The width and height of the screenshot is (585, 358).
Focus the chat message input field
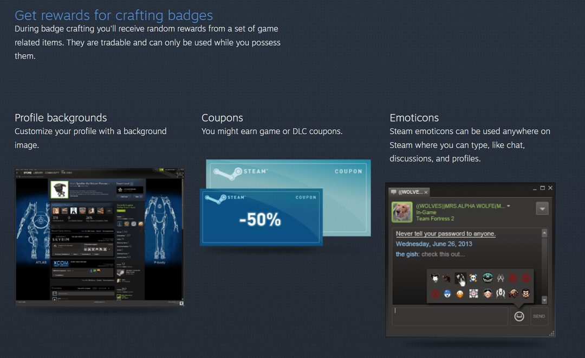click(x=450, y=316)
